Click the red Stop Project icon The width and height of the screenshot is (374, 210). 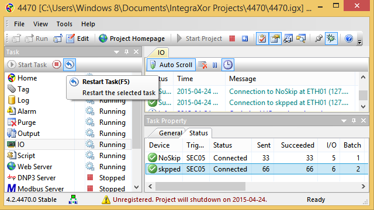[x=232, y=38]
